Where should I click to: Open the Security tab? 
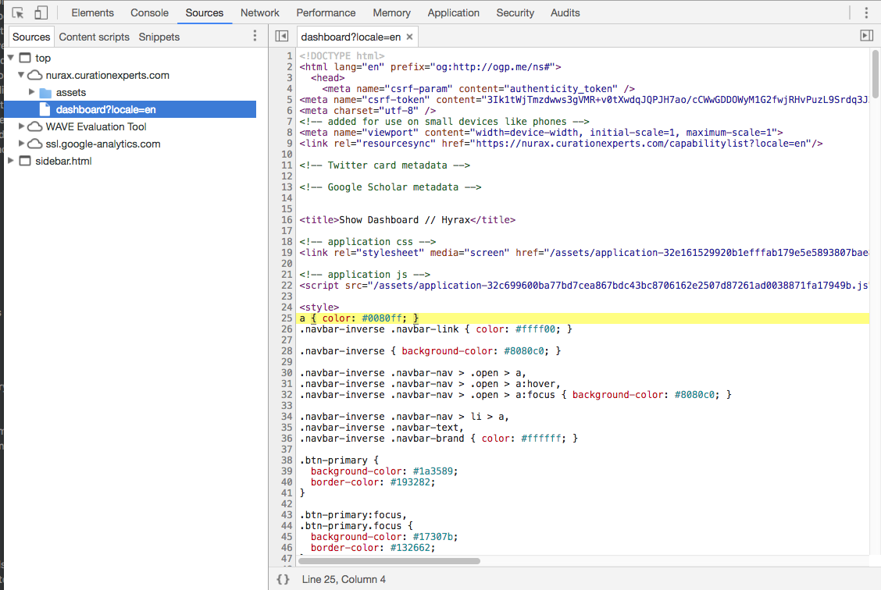point(515,12)
